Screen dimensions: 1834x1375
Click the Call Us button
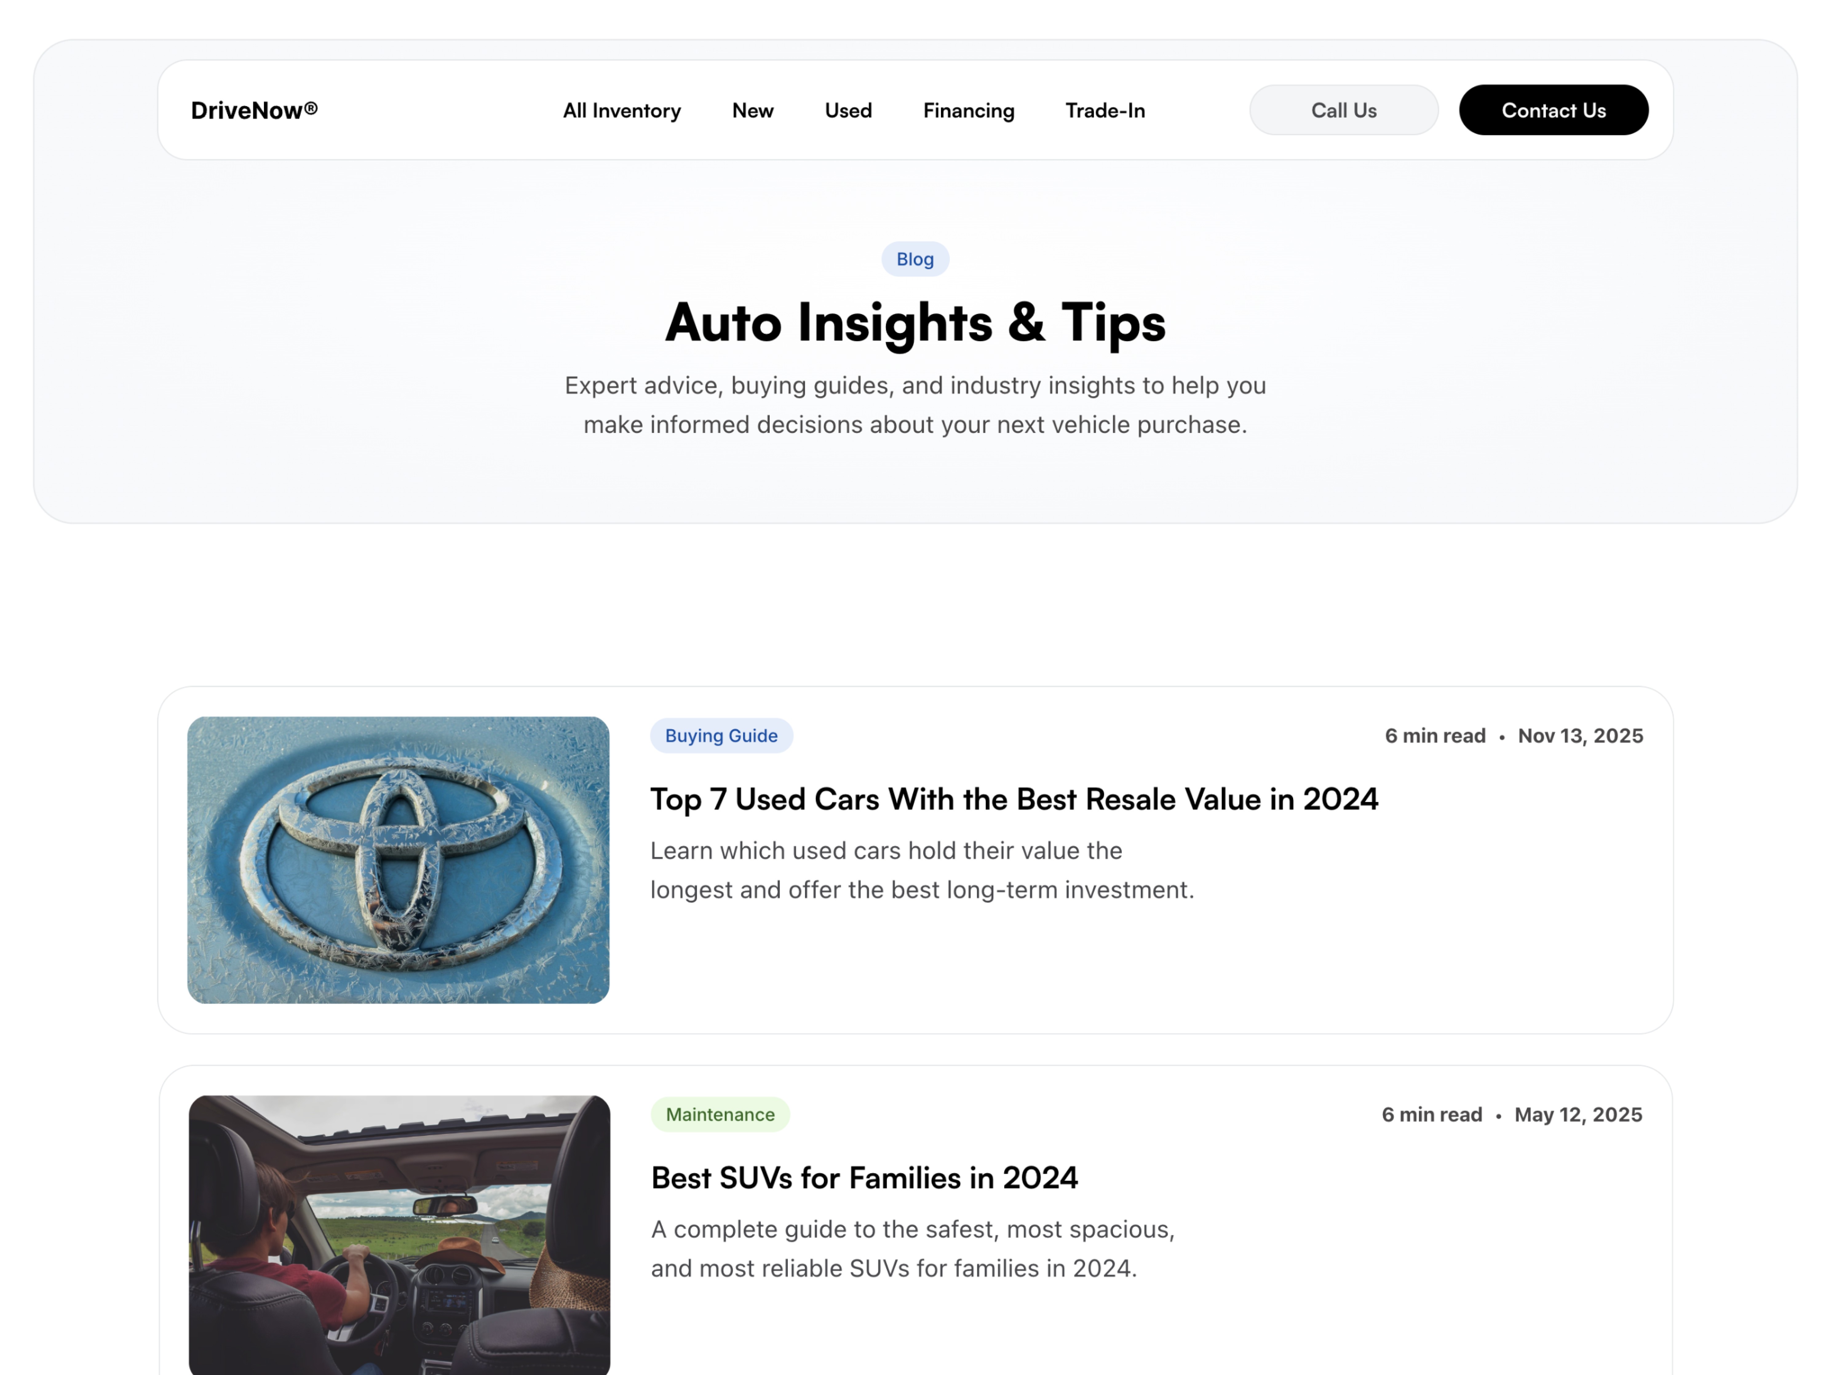(x=1343, y=109)
